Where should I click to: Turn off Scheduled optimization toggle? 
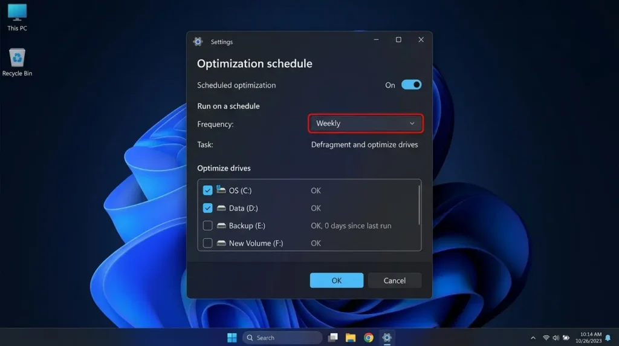point(411,85)
